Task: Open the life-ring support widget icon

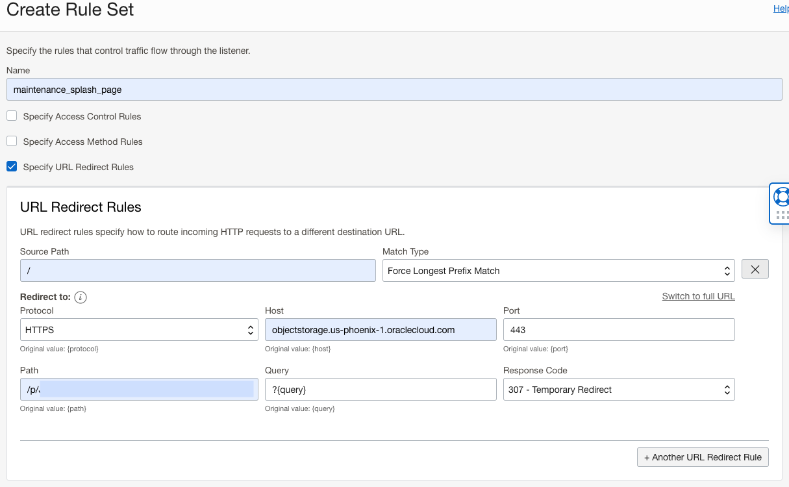Action: point(781,197)
